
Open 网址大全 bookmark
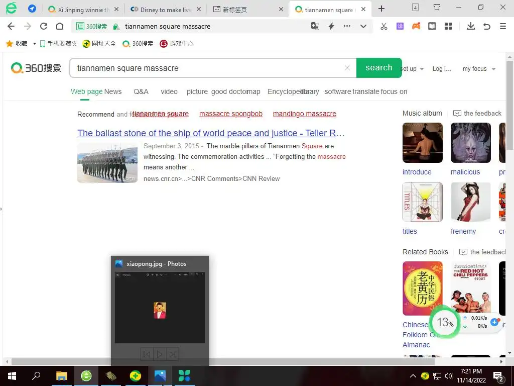pyautogui.click(x=99, y=44)
